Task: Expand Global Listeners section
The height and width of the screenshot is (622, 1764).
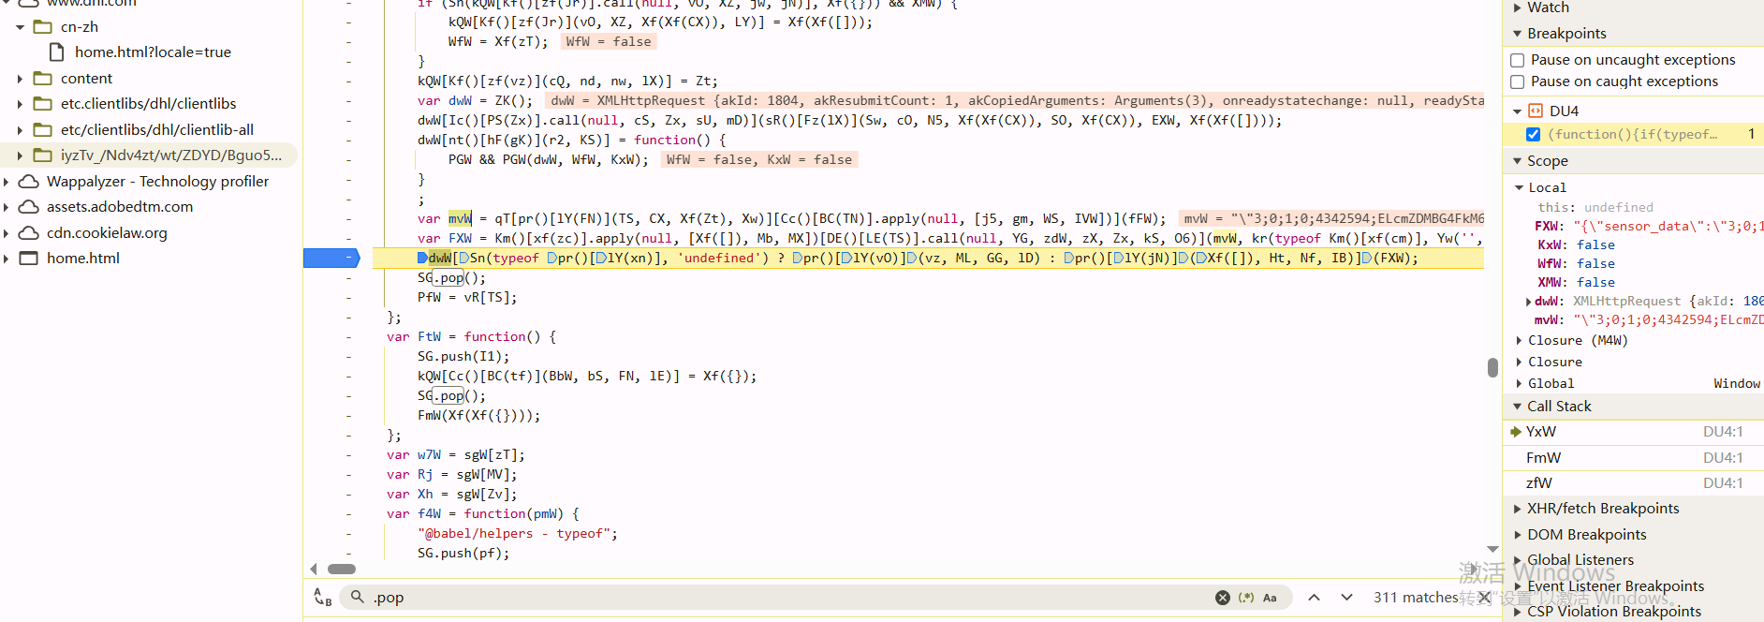Action: tap(1518, 560)
